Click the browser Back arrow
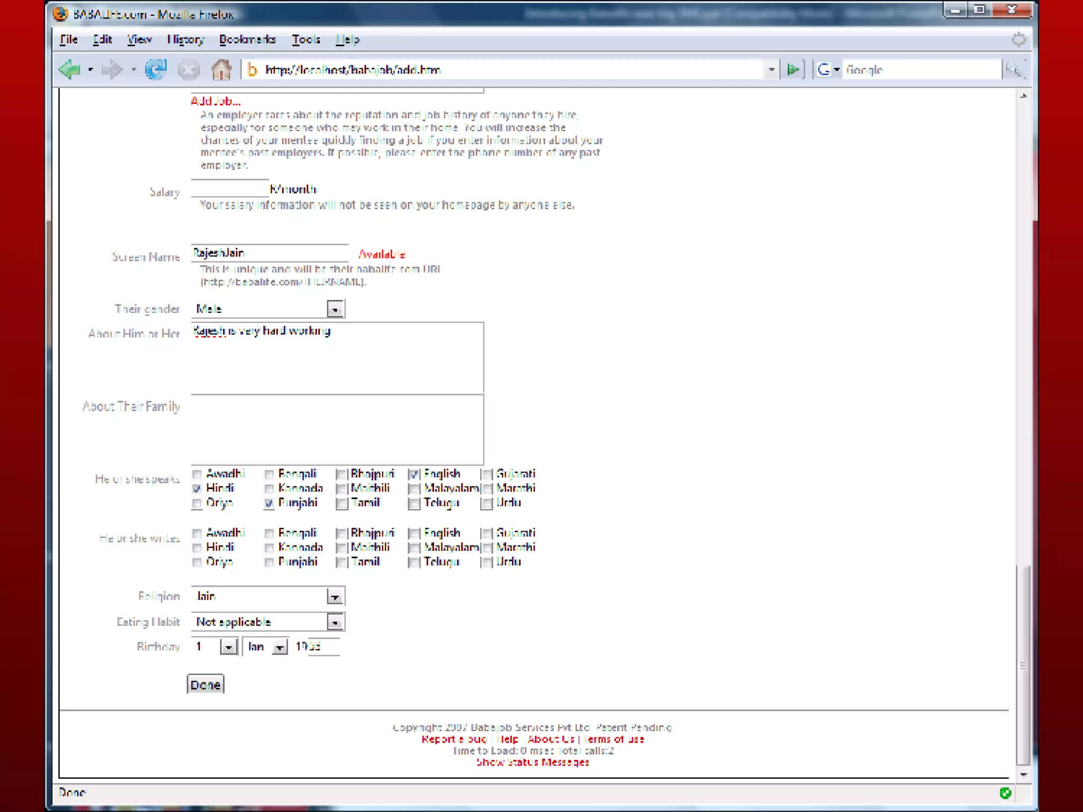 (69, 70)
